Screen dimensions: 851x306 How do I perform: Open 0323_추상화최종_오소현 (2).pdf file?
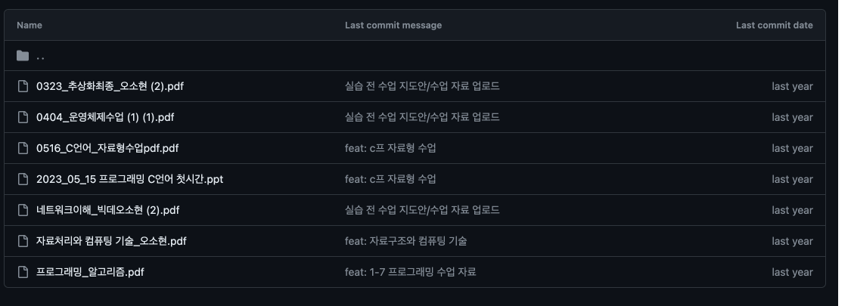click(110, 86)
